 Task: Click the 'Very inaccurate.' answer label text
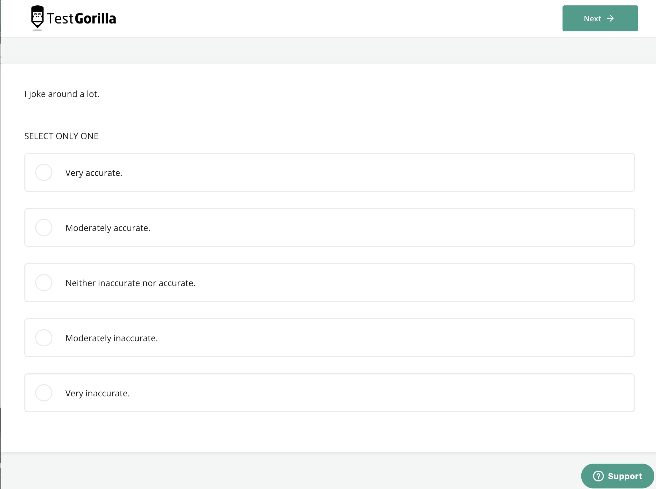point(97,393)
